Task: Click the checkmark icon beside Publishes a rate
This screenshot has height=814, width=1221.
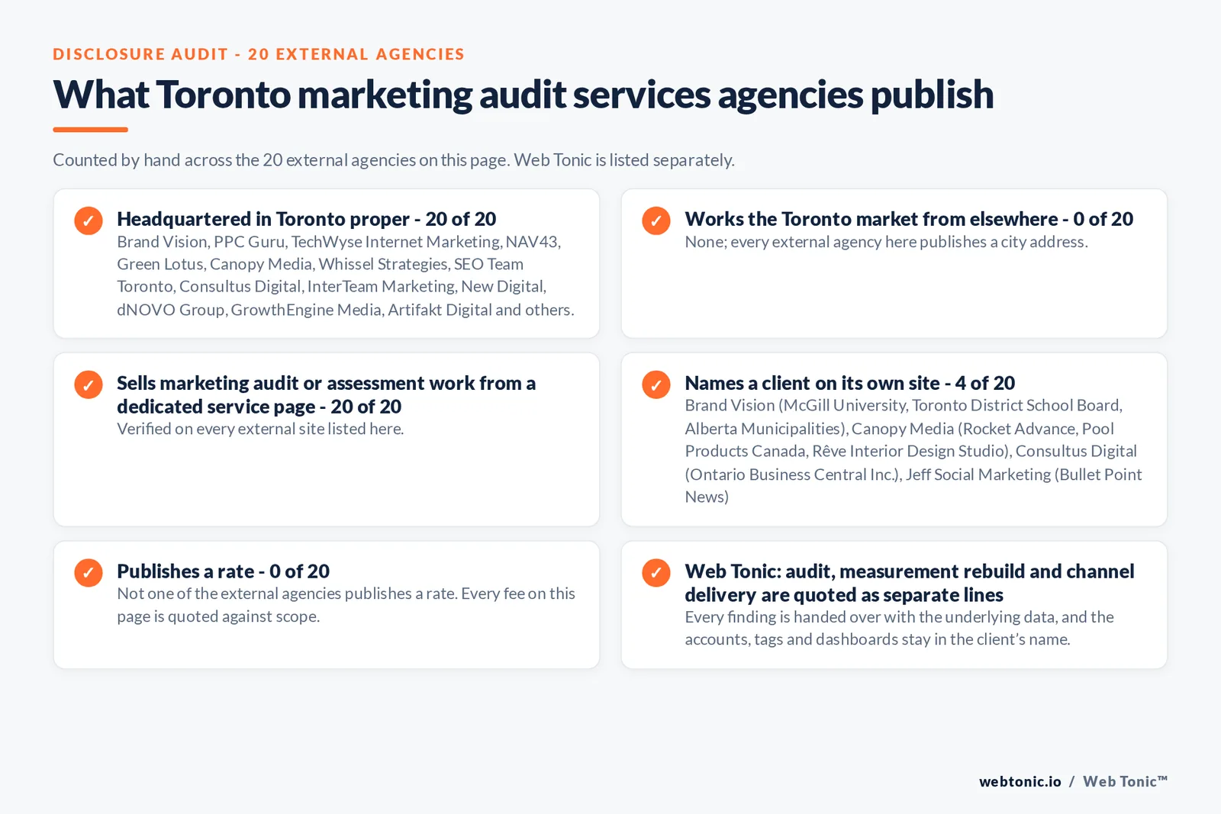Action: click(89, 573)
